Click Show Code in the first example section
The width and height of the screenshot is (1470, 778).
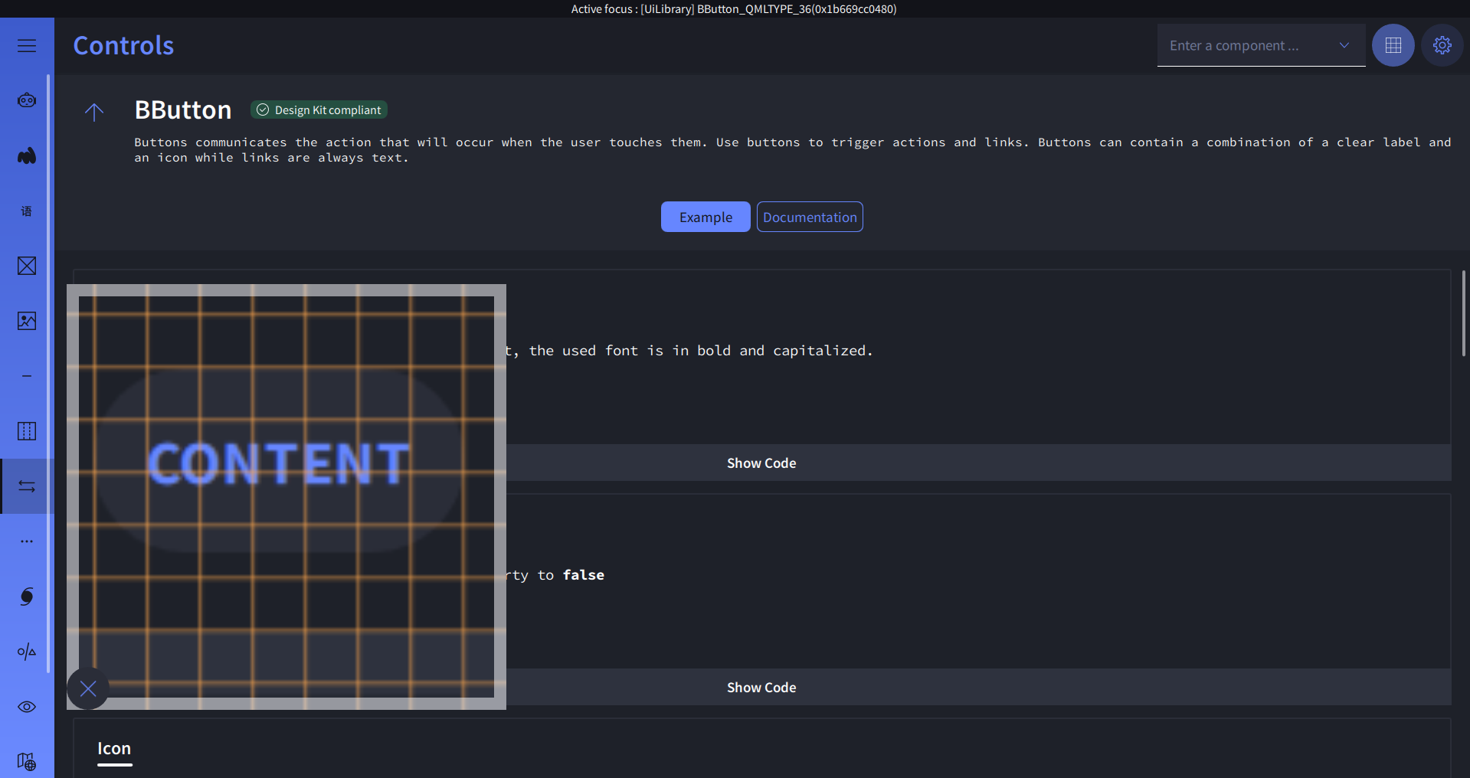point(761,463)
